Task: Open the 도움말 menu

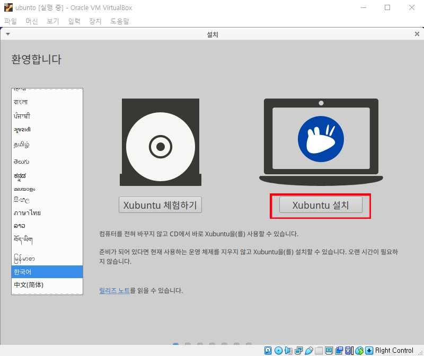Action: tap(120, 21)
